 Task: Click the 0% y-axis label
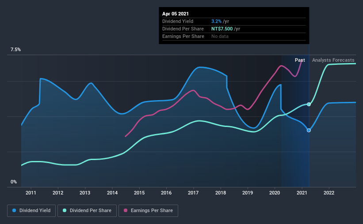pyautogui.click(x=14, y=182)
